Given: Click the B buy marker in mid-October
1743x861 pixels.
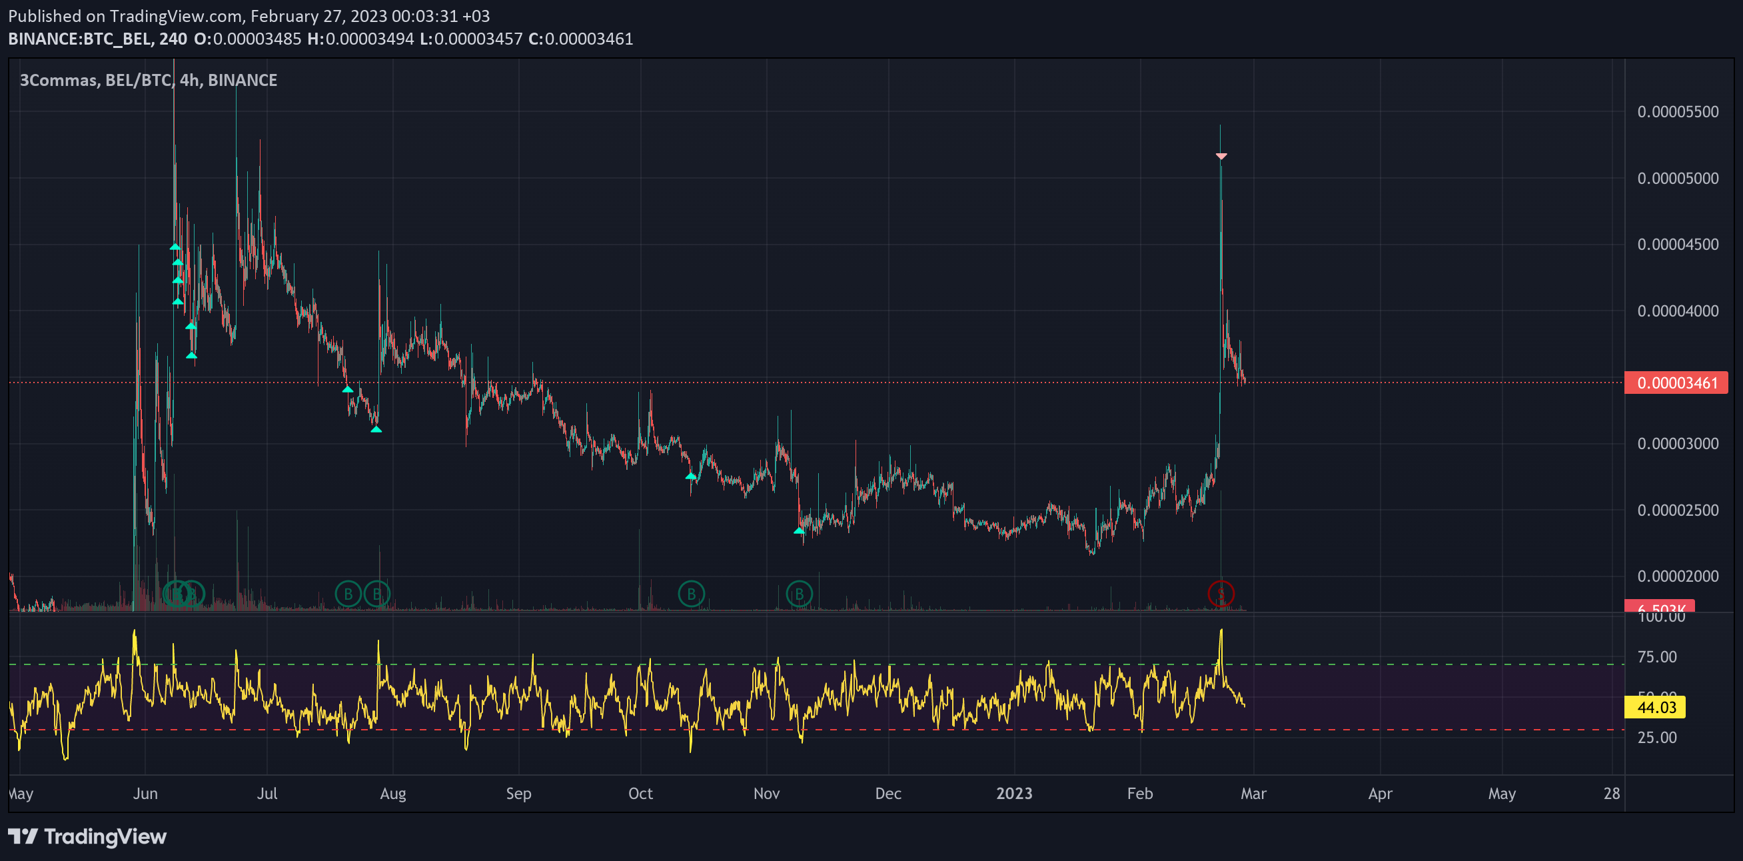Looking at the screenshot, I should click(x=691, y=594).
